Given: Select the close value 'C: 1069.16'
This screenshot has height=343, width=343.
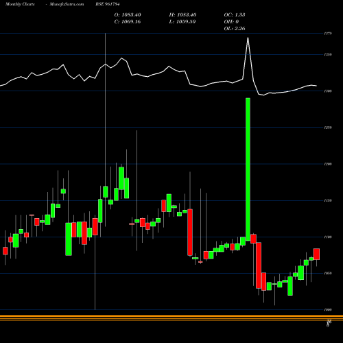Looking at the screenshot, I should [x=128, y=22].
